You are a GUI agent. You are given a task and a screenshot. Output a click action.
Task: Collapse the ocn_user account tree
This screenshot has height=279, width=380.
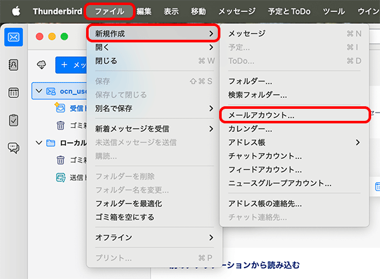(38, 92)
